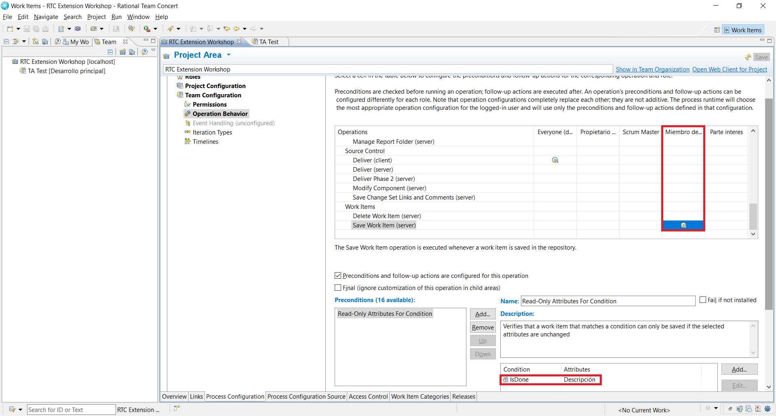Click the flashlight search toolbar icon
The width and height of the screenshot is (776, 416).
click(170, 29)
